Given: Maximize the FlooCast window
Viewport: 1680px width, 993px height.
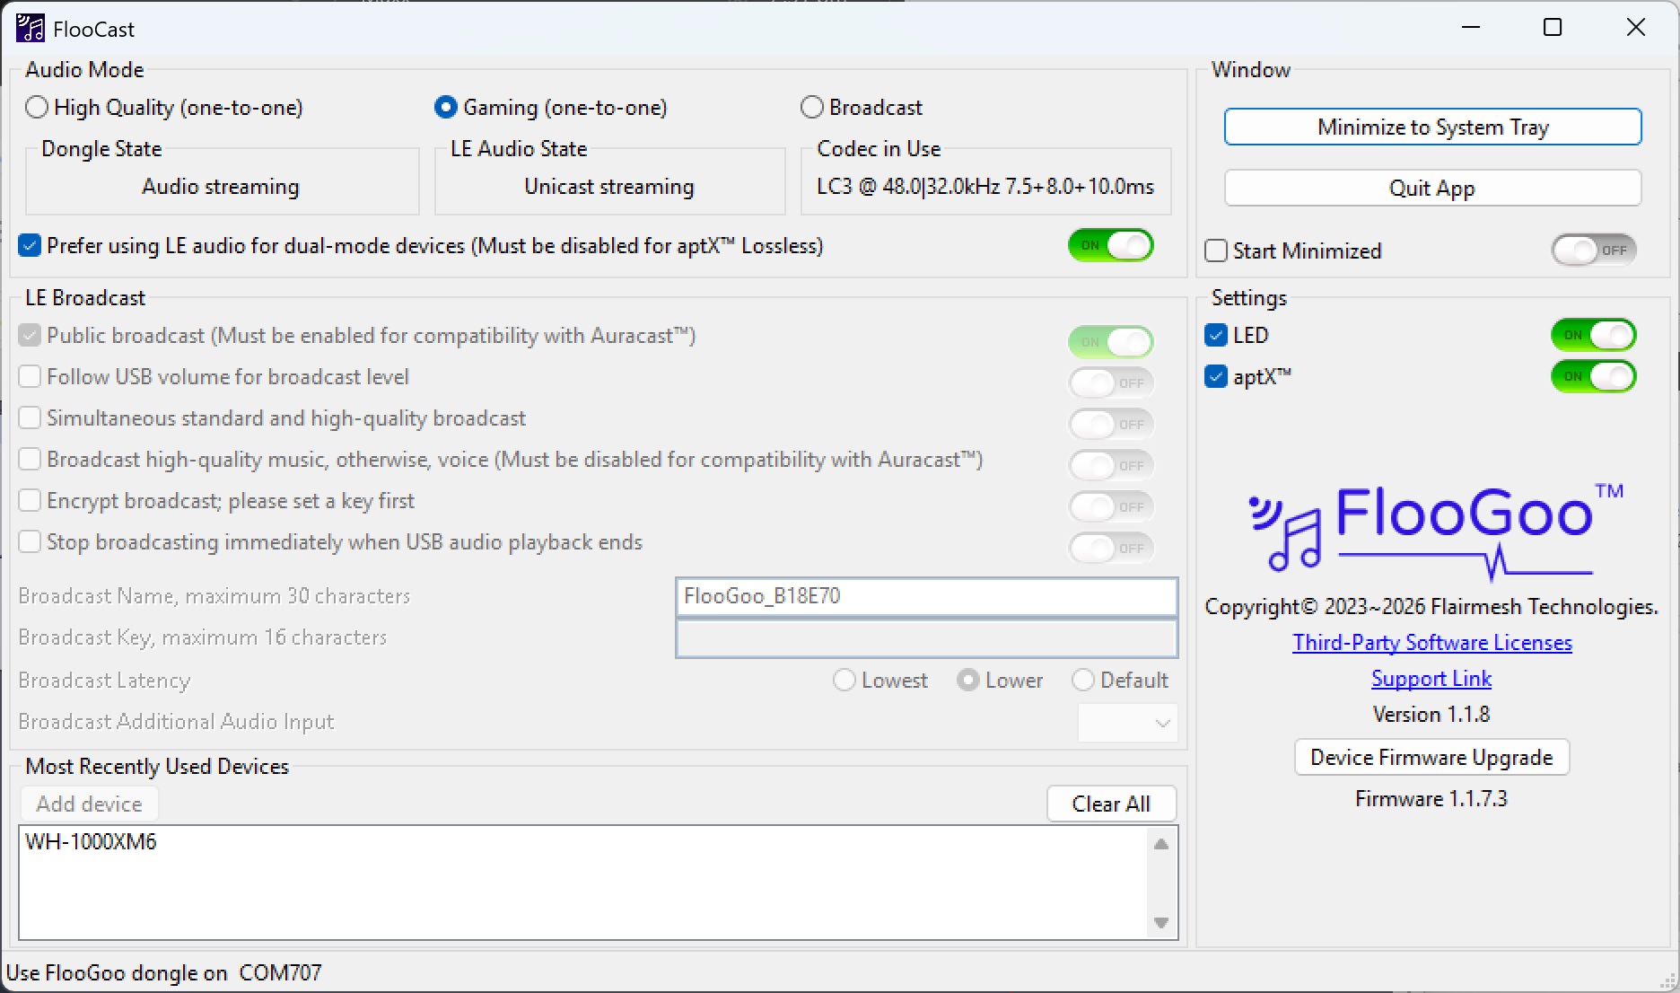Looking at the screenshot, I should click(x=1553, y=28).
